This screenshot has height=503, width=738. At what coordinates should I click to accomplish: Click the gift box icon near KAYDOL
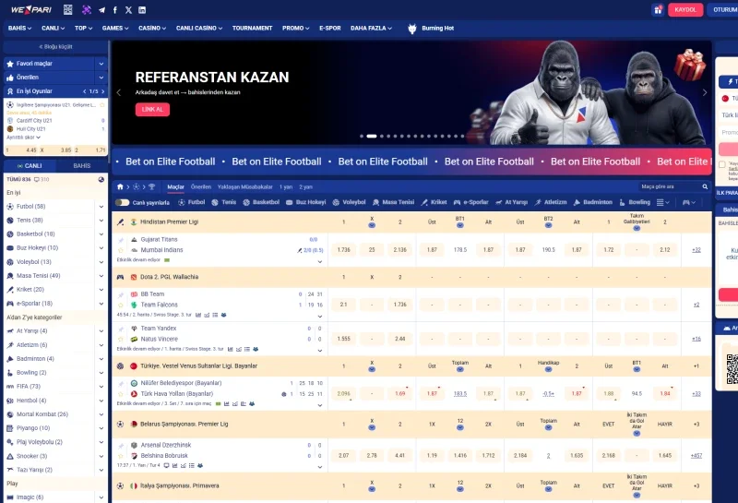[658, 9]
